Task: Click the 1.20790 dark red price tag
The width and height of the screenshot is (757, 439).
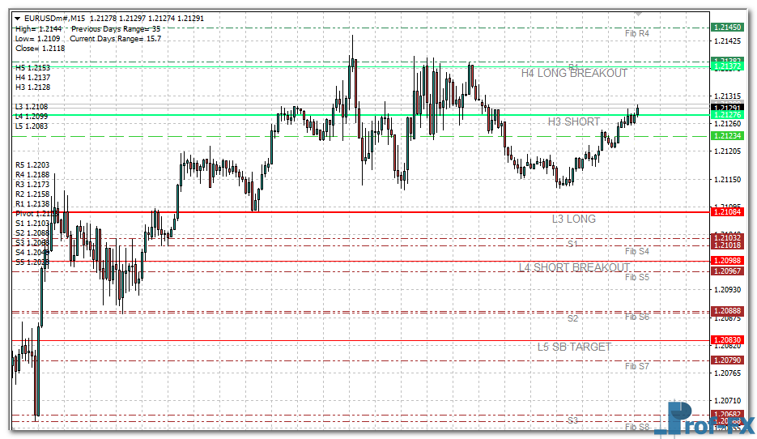Action: coord(726,360)
